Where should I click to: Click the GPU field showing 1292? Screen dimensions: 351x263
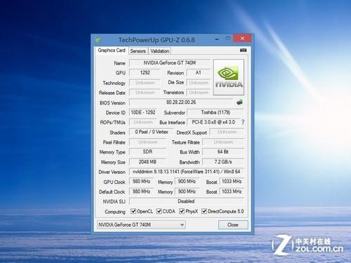[x=145, y=73]
